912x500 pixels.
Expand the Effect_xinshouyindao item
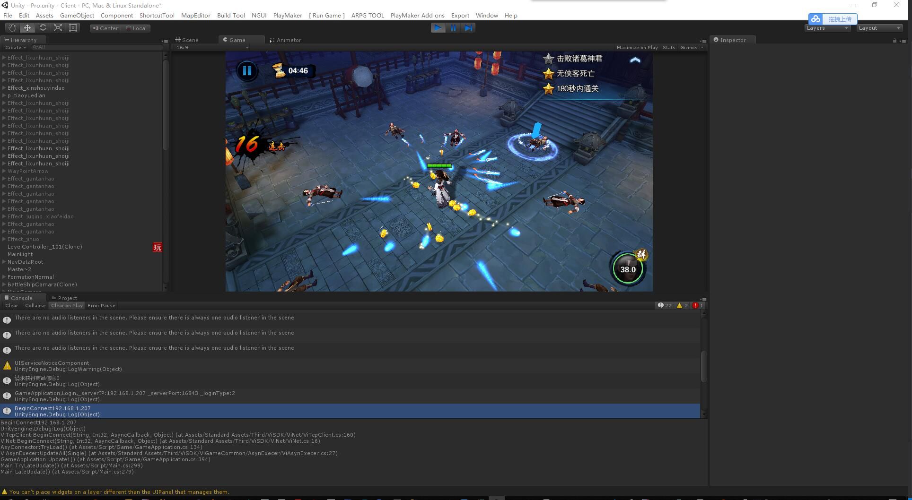[x=4, y=88]
